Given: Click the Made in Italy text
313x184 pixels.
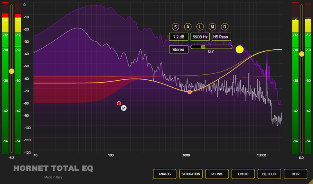Looking at the screenshot, I should coord(53,177).
